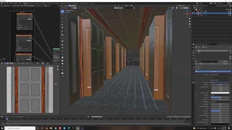Adjust the Sheen Tint slider
This screenshot has height=130, width=232.
point(220,111)
